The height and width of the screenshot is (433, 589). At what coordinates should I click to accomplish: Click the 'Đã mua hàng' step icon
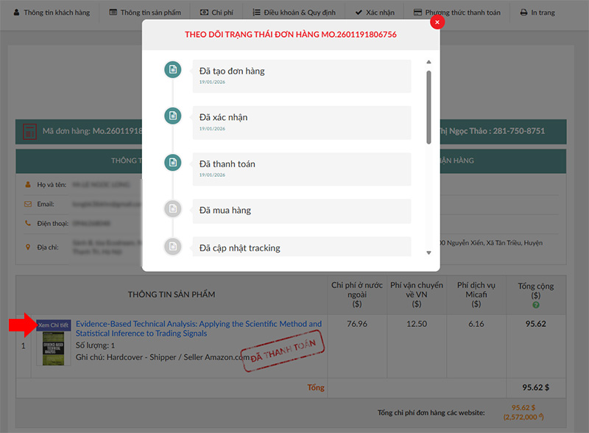tap(172, 209)
